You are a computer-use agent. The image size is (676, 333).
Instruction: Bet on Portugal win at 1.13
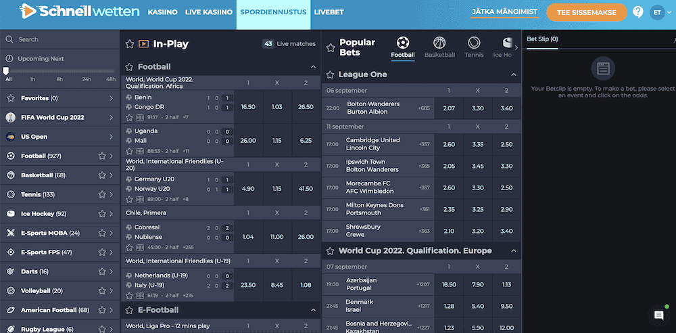pos(506,285)
